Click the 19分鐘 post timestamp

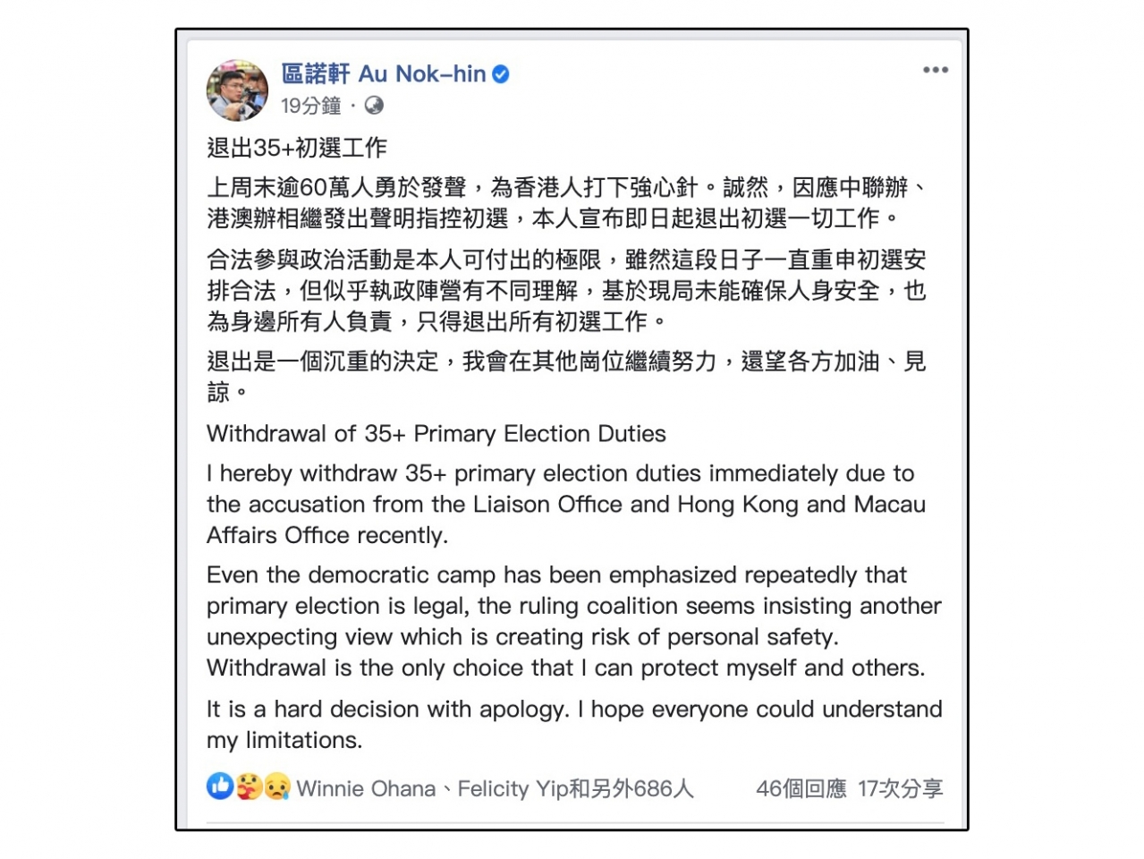(x=310, y=106)
